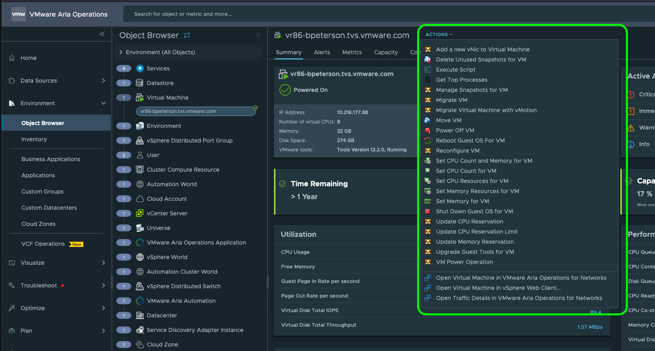Click the Datastore icon in Object Browser
This screenshot has height=351, width=655.
coord(140,83)
